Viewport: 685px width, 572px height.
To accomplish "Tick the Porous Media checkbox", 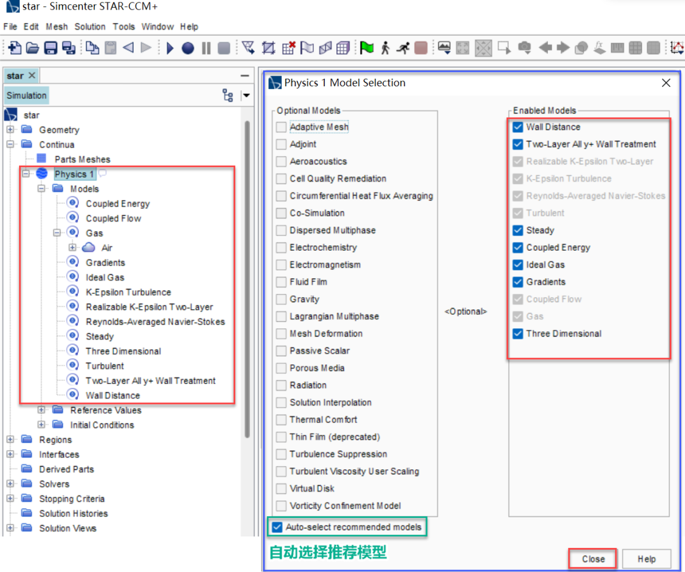I will pos(282,368).
